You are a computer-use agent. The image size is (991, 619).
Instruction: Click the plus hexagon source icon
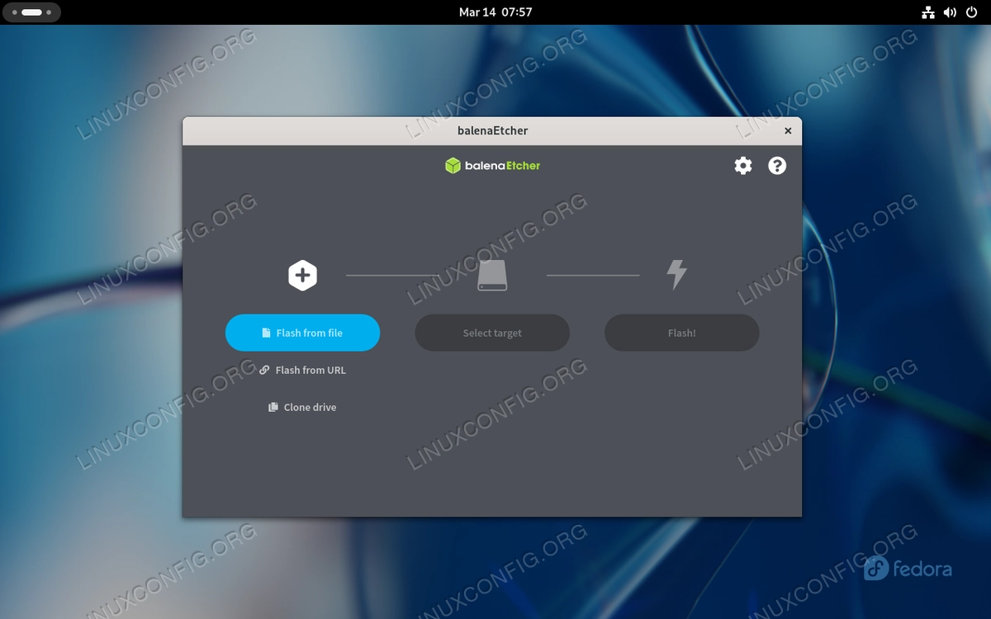(302, 275)
